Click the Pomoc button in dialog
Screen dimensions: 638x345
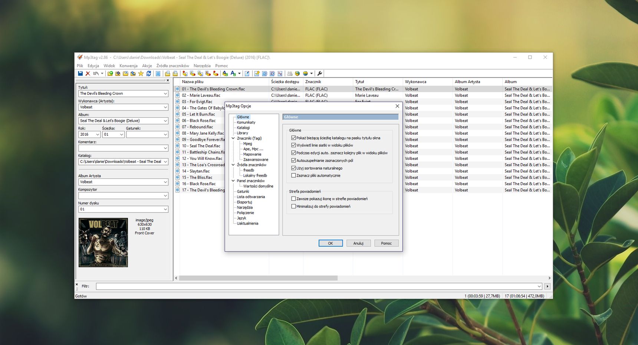coord(386,243)
